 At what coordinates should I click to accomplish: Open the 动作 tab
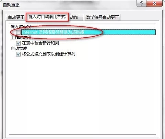coord(76,17)
